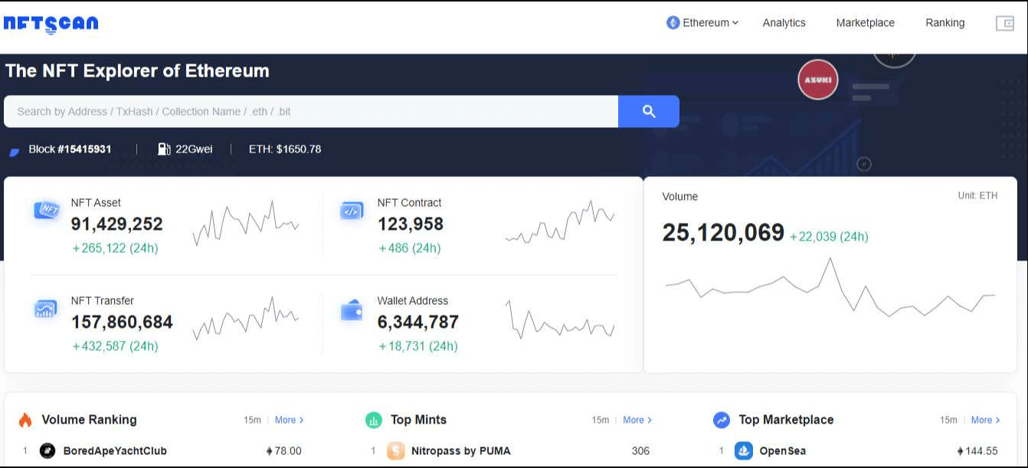Viewport: 1028px width, 468px height.
Task: Open the wallet icon in header
Action: coord(1004,23)
